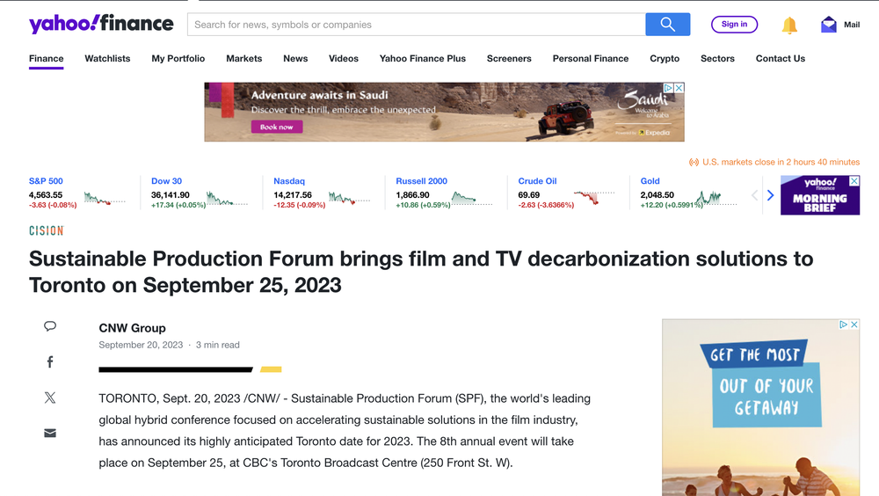Open the Nasdaq quote link
This screenshot has width=879, height=496.
[x=289, y=180]
